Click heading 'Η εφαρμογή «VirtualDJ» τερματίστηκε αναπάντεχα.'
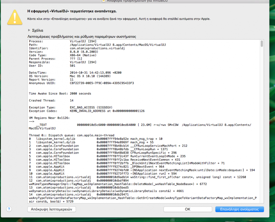This screenshot has height=222, width=275. coord(72,11)
